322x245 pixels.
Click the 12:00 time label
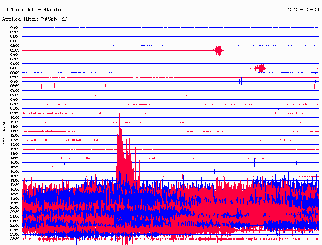(15, 136)
